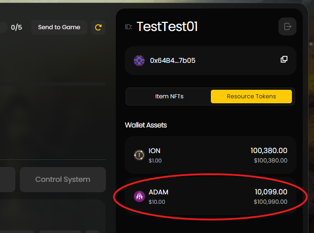This screenshot has width=314, height=233.
Task: Switch to the Item NFTs tab
Action: click(169, 97)
